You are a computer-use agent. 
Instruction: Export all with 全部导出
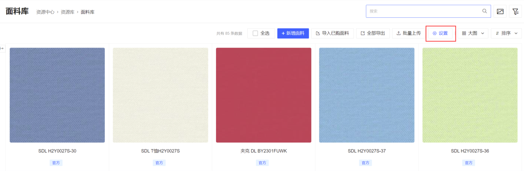[x=373, y=33]
